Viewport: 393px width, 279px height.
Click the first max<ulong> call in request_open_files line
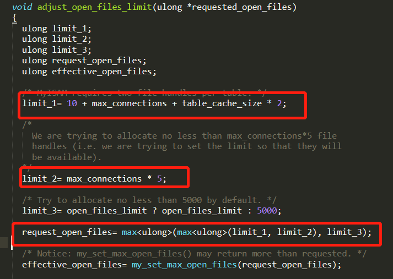coord(147,232)
